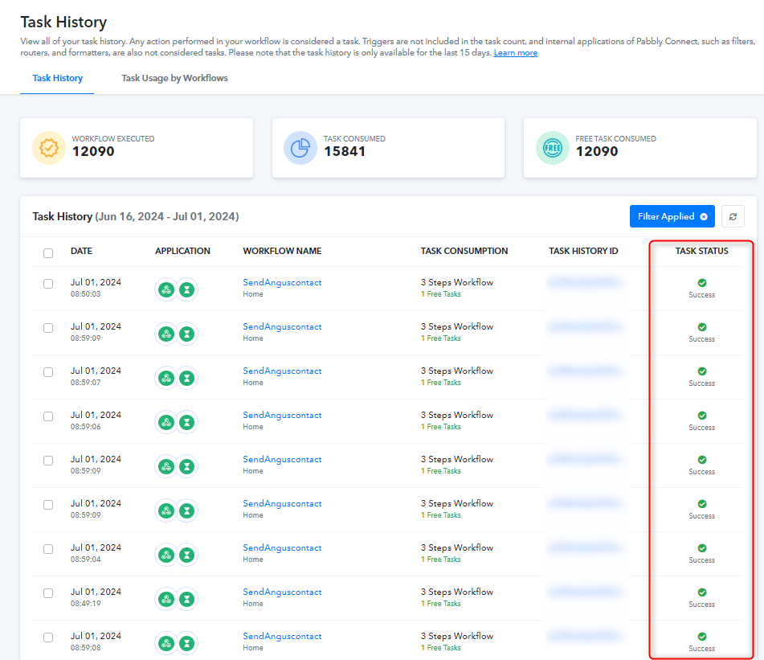This screenshot has width=764, height=660.
Task: Click the 15841 Task Consumed value
Action: click(x=345, y=152)
